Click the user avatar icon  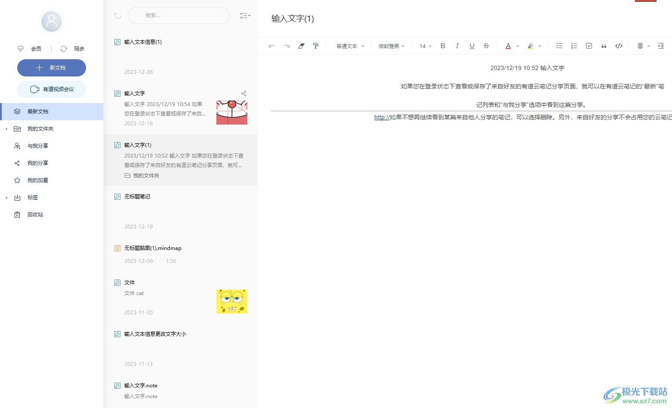pos(52,21)
